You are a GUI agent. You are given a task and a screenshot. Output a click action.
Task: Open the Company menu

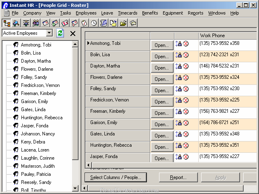(x=32, y=13)
